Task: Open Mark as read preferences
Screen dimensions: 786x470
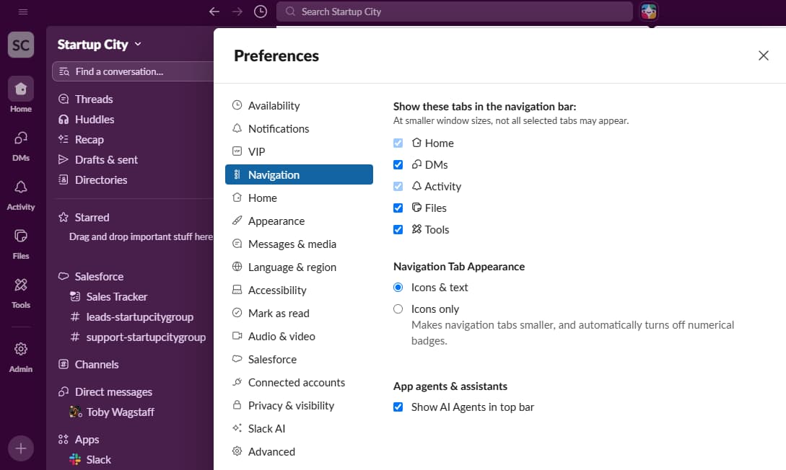Action: coord(299,313)
